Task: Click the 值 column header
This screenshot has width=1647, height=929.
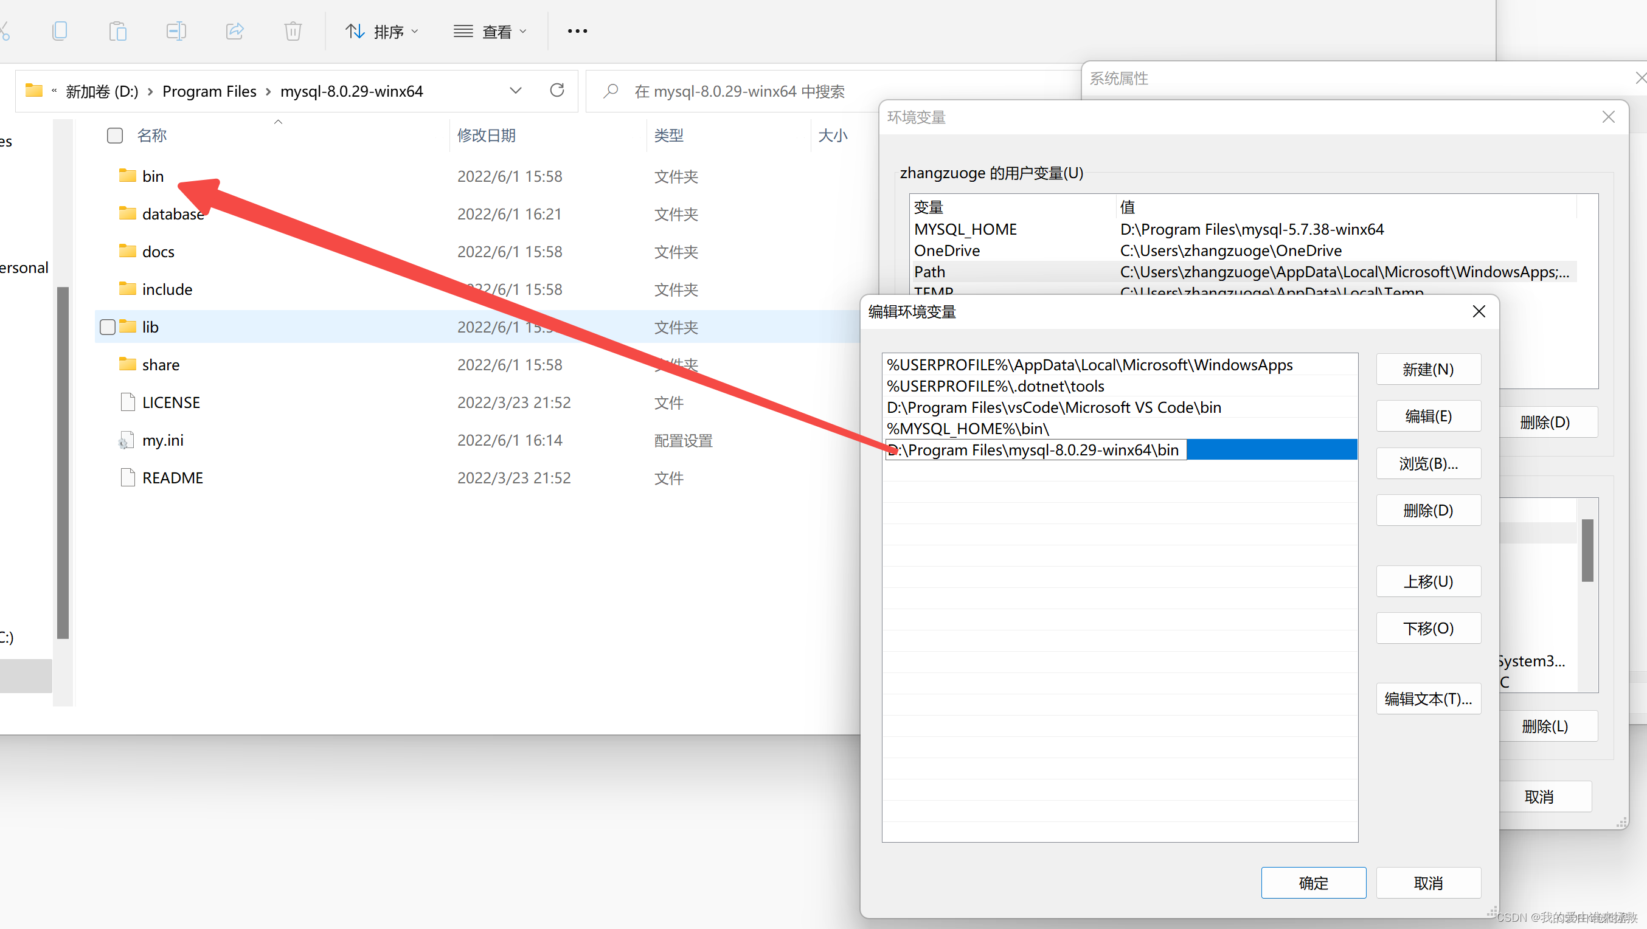Action: pyautogui.click(x=1346, y=207)
